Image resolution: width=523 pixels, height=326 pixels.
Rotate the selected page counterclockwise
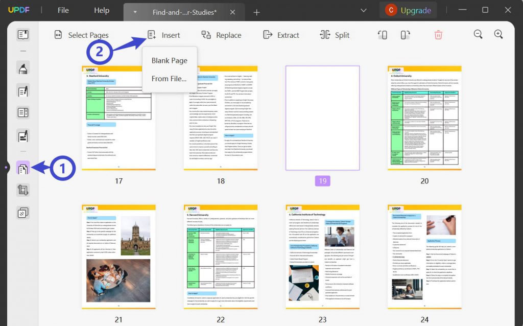coord(382,35)
